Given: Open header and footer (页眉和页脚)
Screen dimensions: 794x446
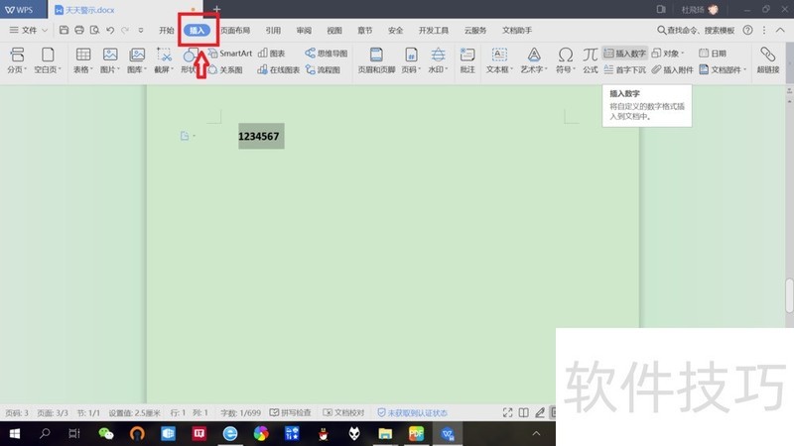Looking at the screenshot, I should pos(376,60).
